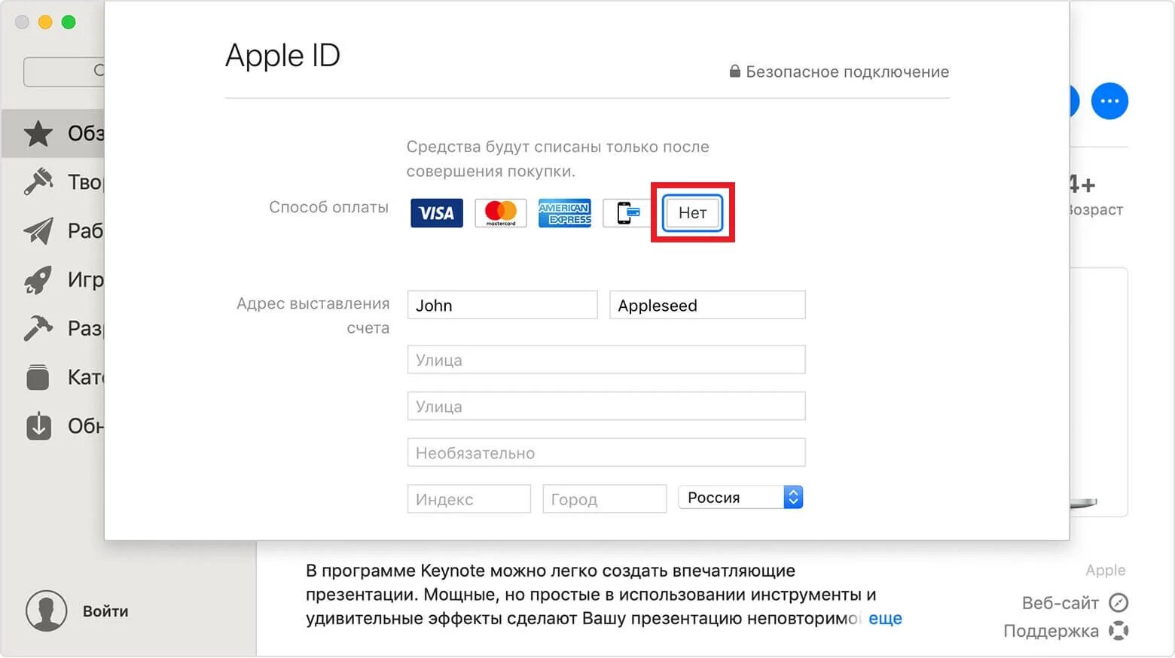This screenshot has height=658, width=1175.
Task: Click Войти to sign in
Action: (105, 611)
